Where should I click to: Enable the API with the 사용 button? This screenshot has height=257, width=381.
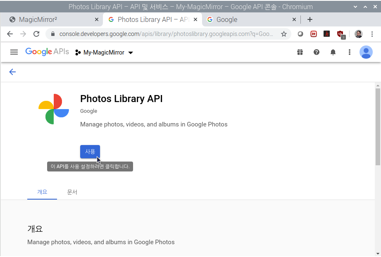pos(90,152)
